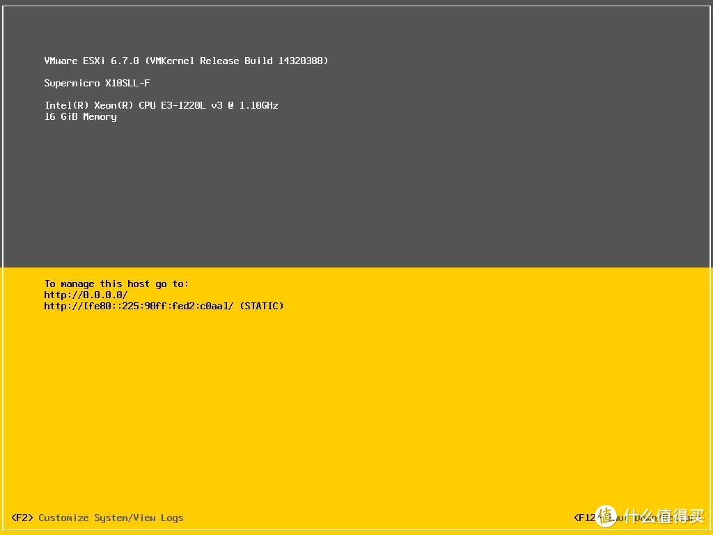Click the 值 watermark logo circle
The width and height of the screenshot is (713, 535).
point(606,515)
